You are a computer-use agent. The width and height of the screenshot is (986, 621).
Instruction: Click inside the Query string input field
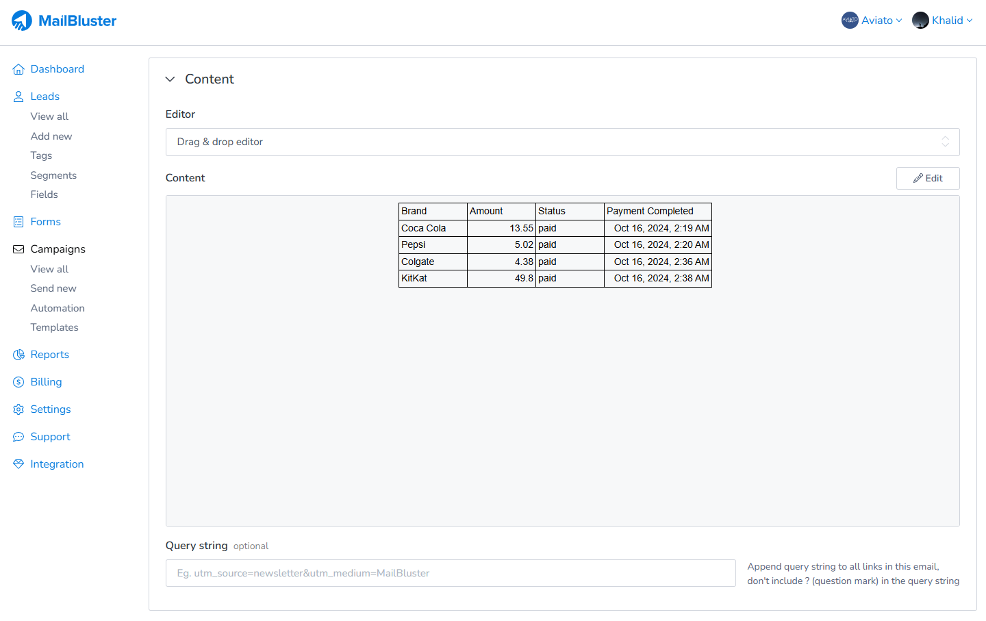[x=451, y=573]
